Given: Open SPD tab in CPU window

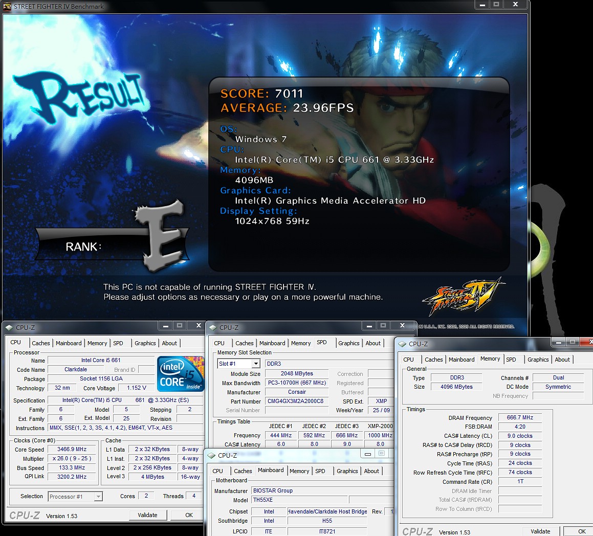Looking at the screenshot, I should point(118,343).
